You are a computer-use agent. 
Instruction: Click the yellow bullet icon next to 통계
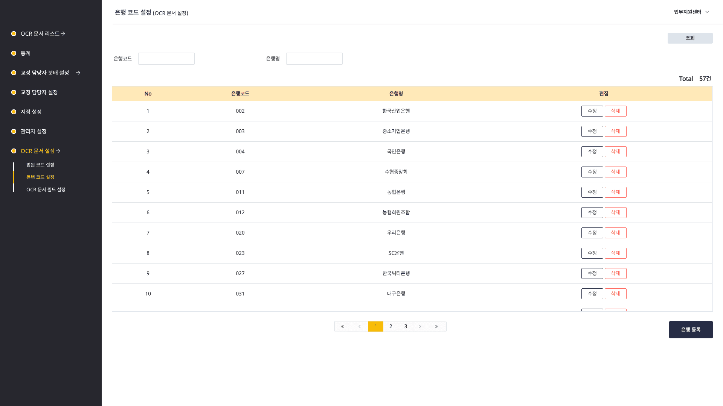pos(14,53)
